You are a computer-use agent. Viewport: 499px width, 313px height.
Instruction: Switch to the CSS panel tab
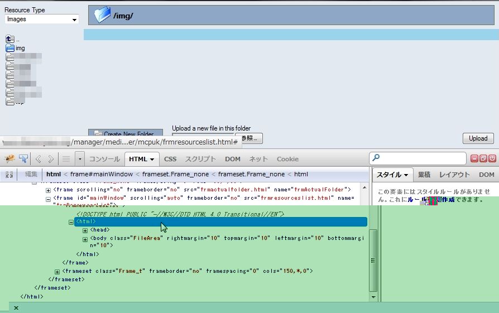pos(170,159)
